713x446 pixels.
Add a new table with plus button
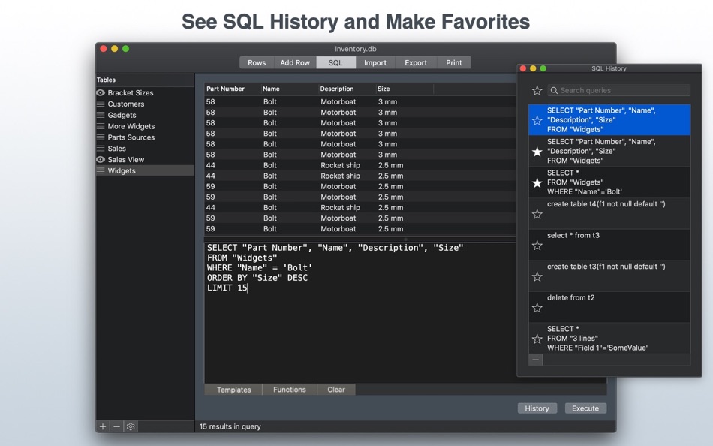tap(103, 426)
